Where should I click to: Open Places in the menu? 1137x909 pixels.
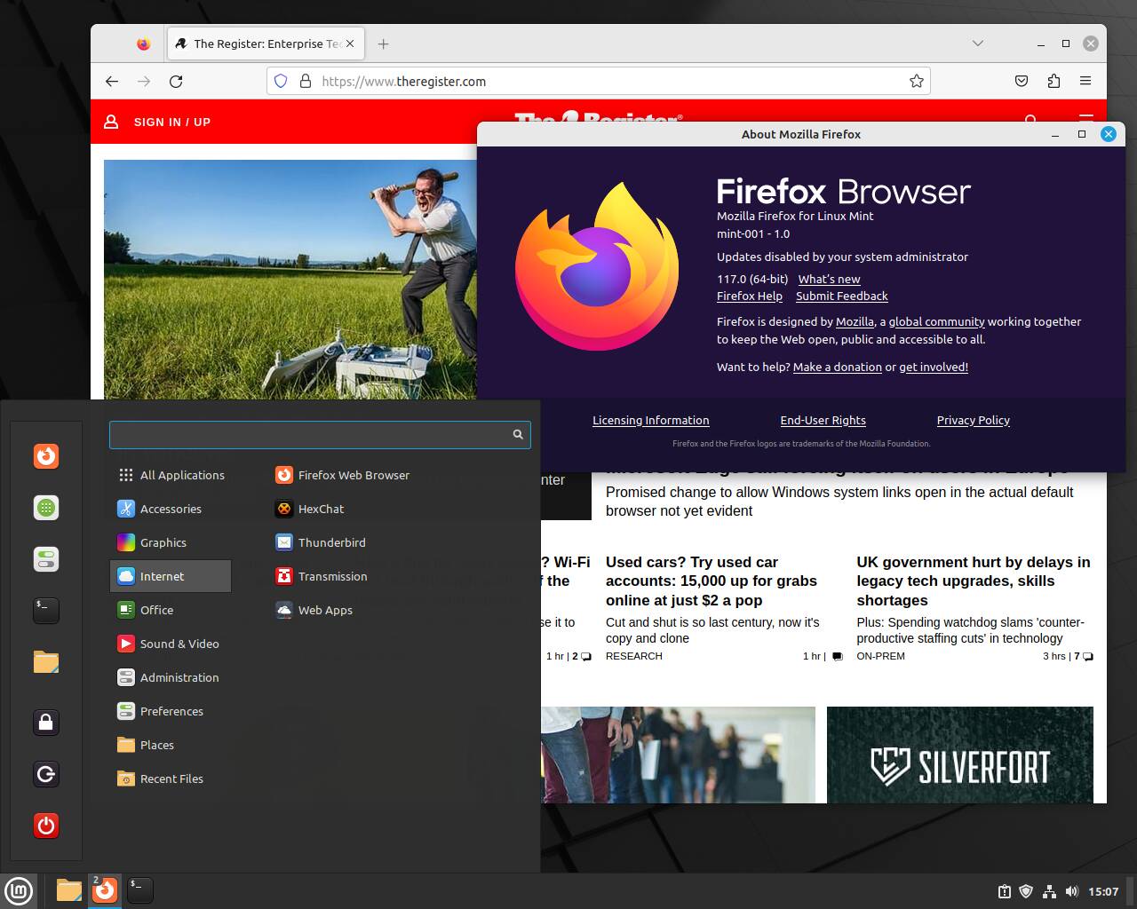point(171,745)
